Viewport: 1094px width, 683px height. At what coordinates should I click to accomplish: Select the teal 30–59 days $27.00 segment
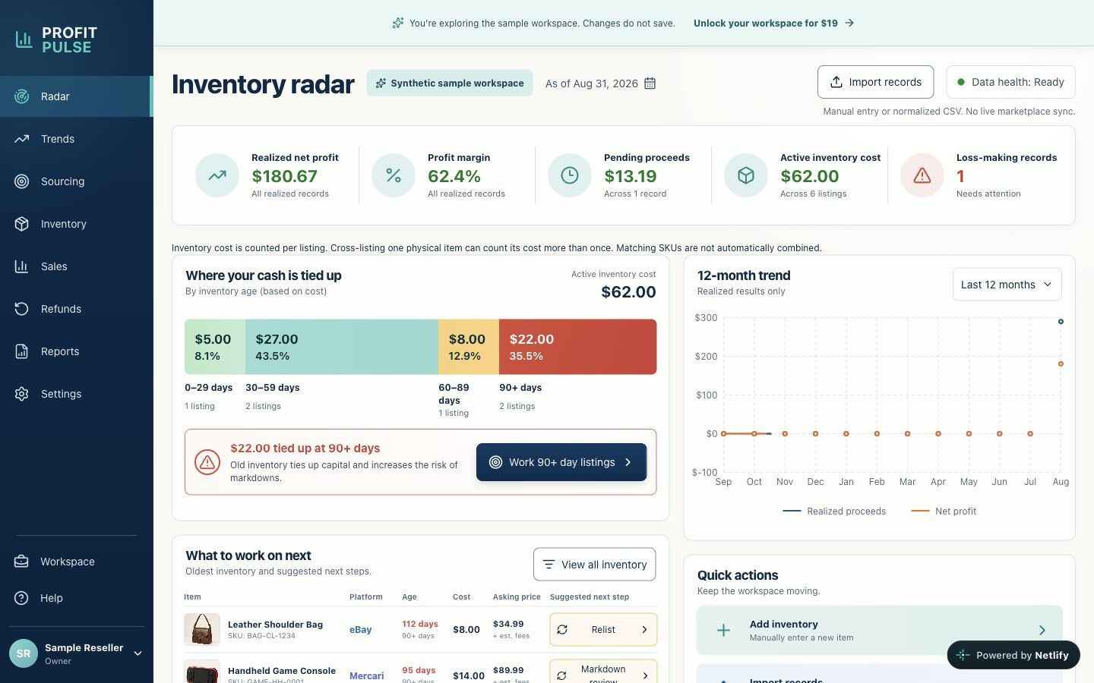342,347
